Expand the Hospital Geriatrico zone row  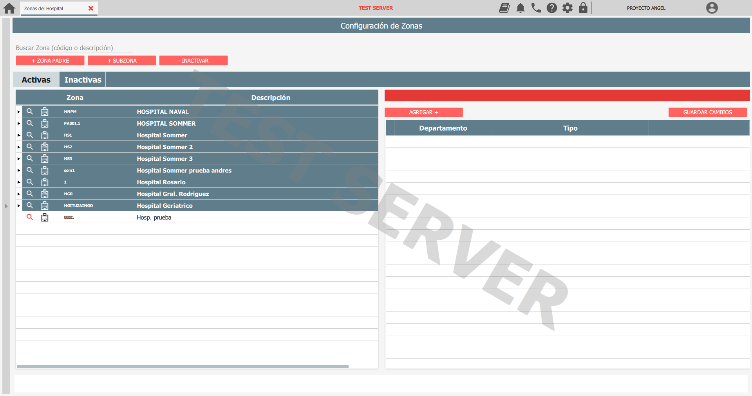(19, 206)
